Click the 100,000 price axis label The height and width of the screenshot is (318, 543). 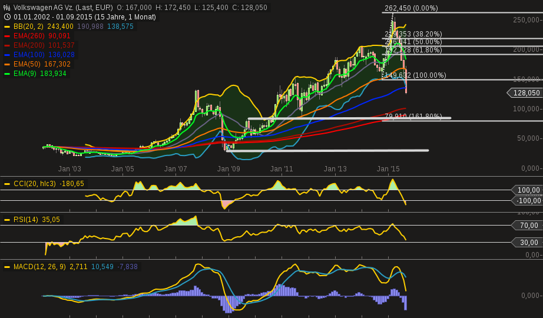528,109
